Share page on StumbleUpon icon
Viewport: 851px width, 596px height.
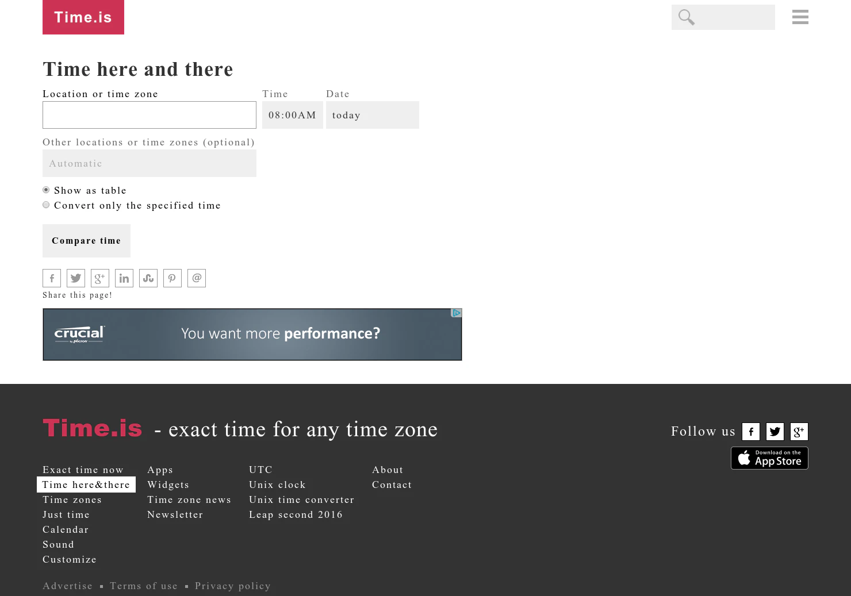tap(148, 278)
